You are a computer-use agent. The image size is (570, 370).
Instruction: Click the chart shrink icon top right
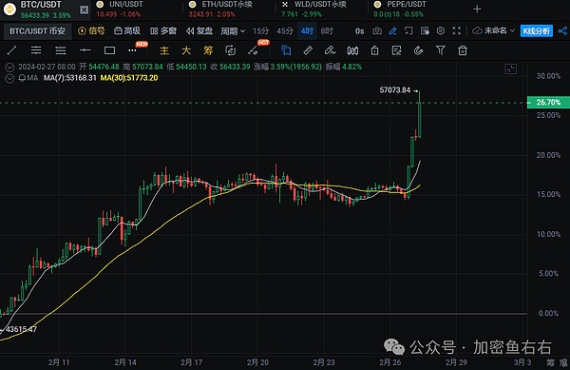tap(511, 68)
